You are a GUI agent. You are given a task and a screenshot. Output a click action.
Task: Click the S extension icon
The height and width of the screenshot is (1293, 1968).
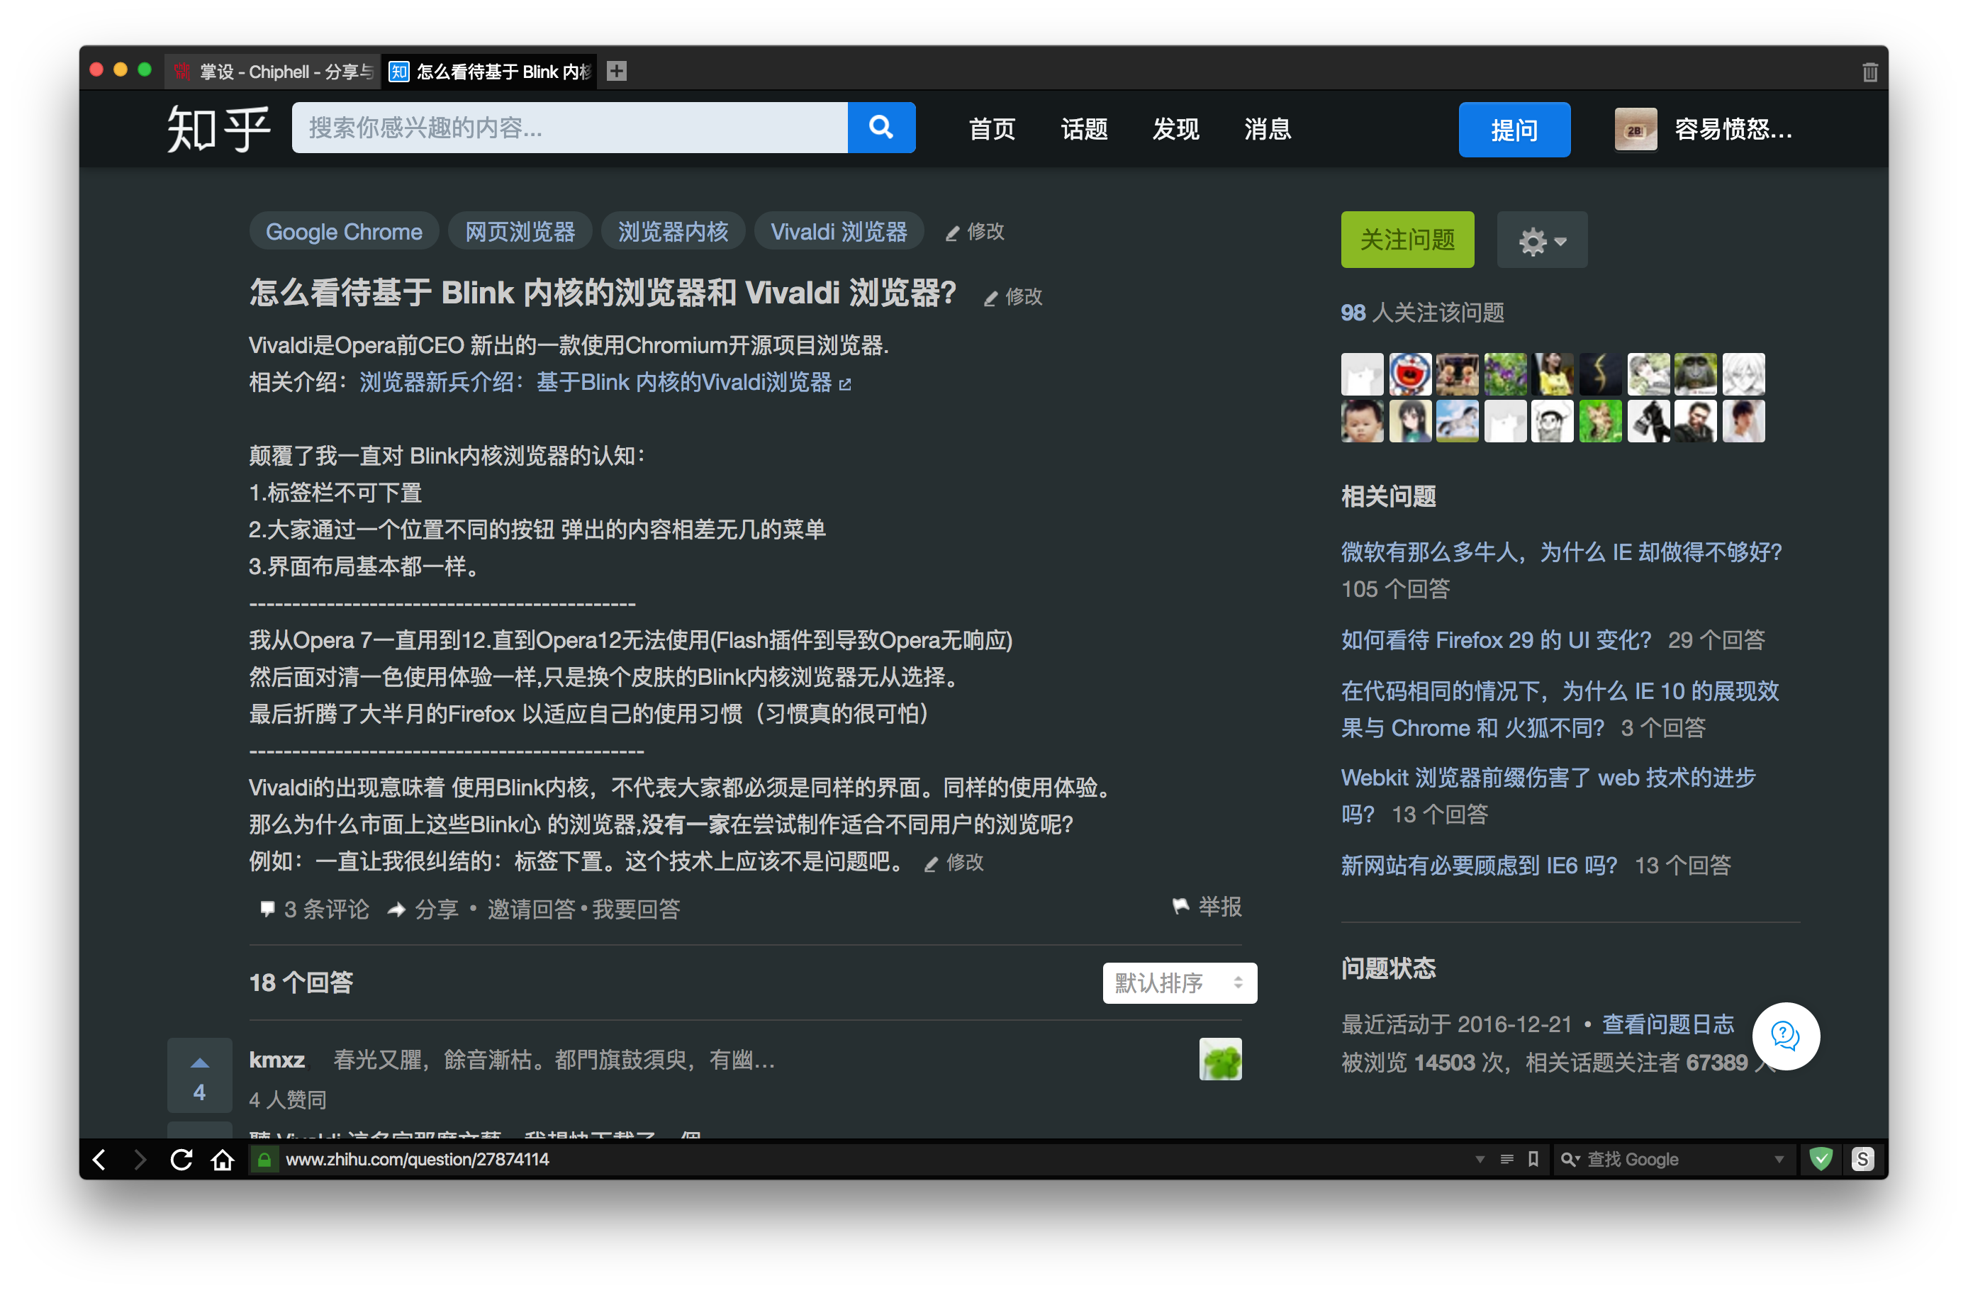[x=1862, y=1159]
